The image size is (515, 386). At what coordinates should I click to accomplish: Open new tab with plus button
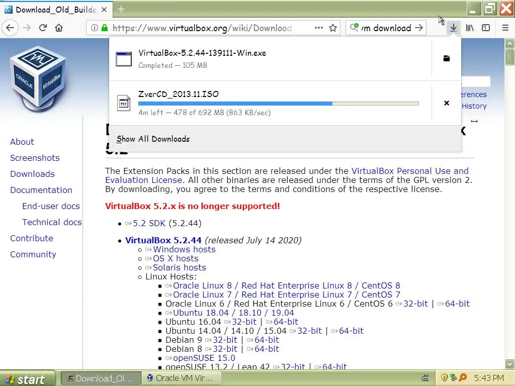pos(121,9)
